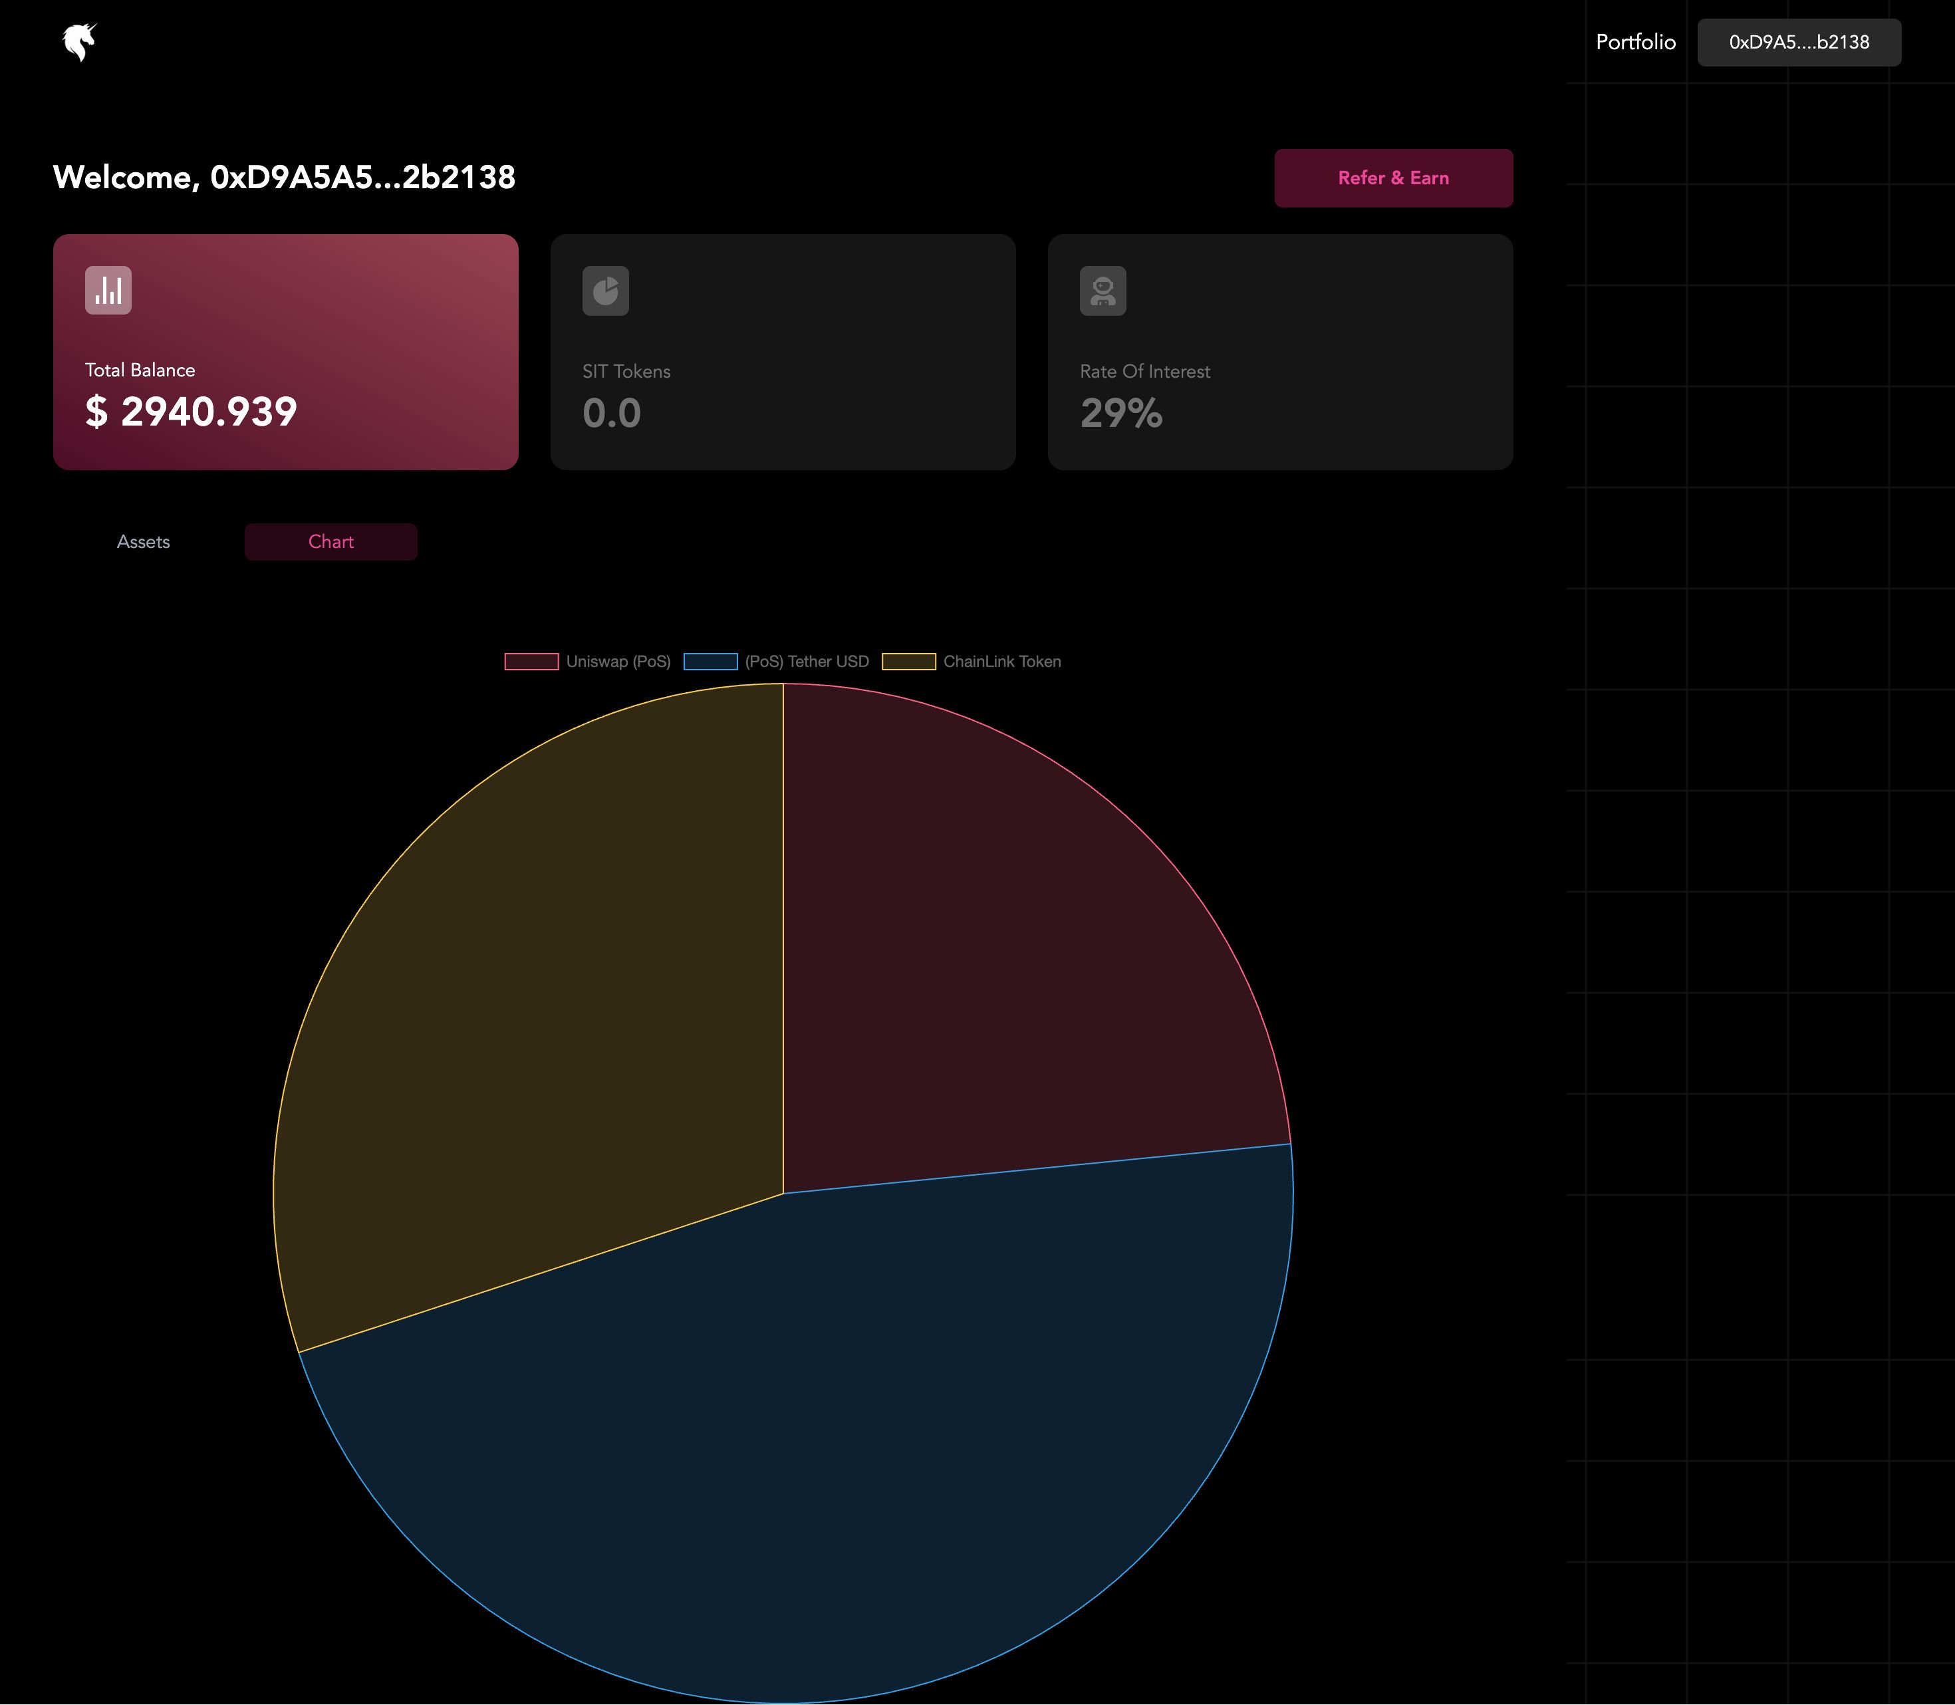
Task: Click the $ 2940.939 balance value
Action: click(x=192, y=412)
